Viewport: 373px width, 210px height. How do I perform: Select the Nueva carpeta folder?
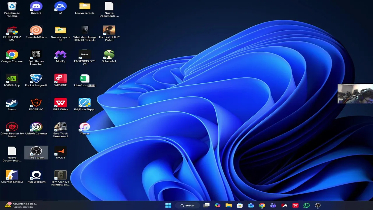(85, 8)
